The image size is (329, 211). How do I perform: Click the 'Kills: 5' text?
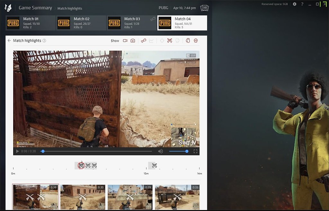pyautogui.click(x=179, y=27)
